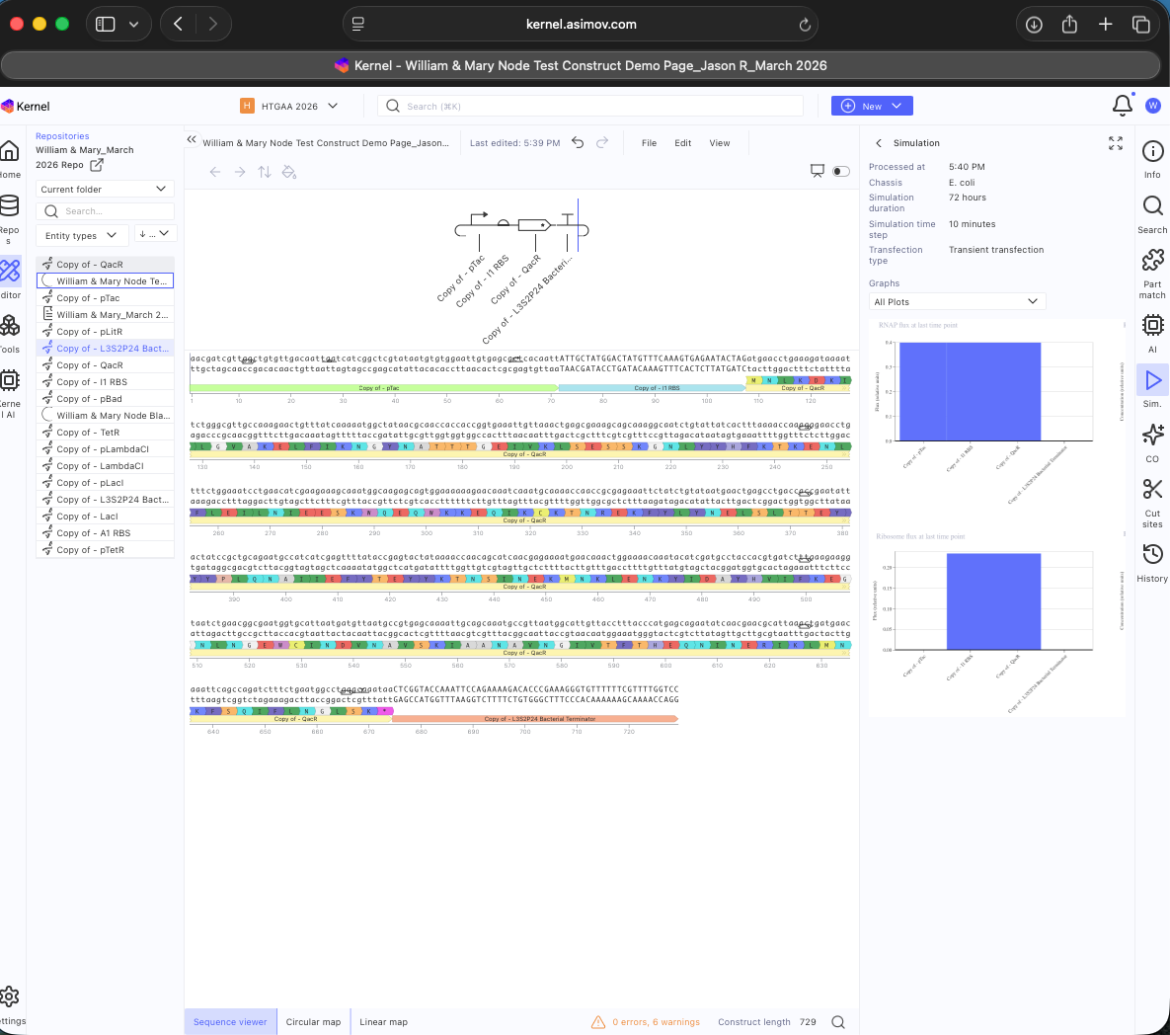Toggle the switch next to presentation icon
This screenshot has width=1170, height=1035.
(x=841, y=172)
